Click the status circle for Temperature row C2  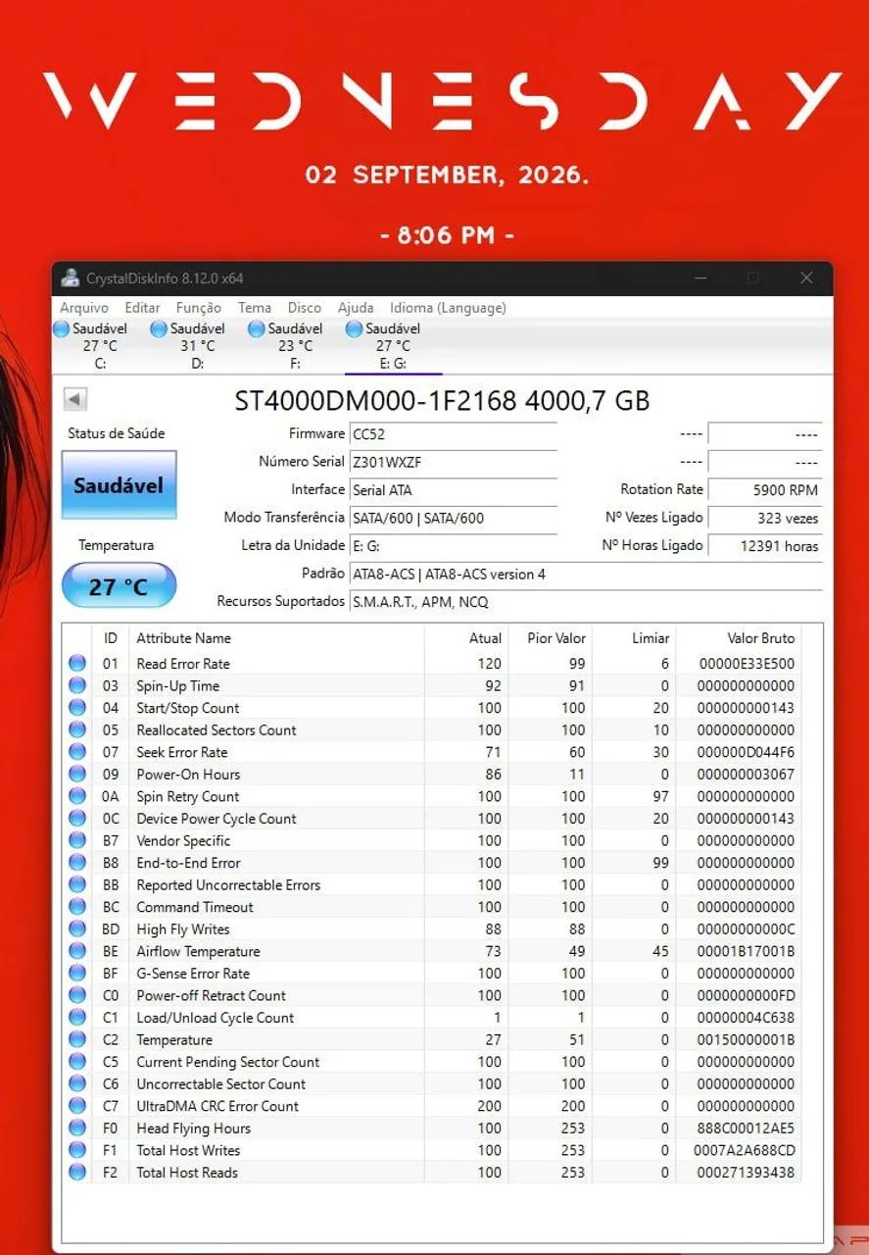77,1040
